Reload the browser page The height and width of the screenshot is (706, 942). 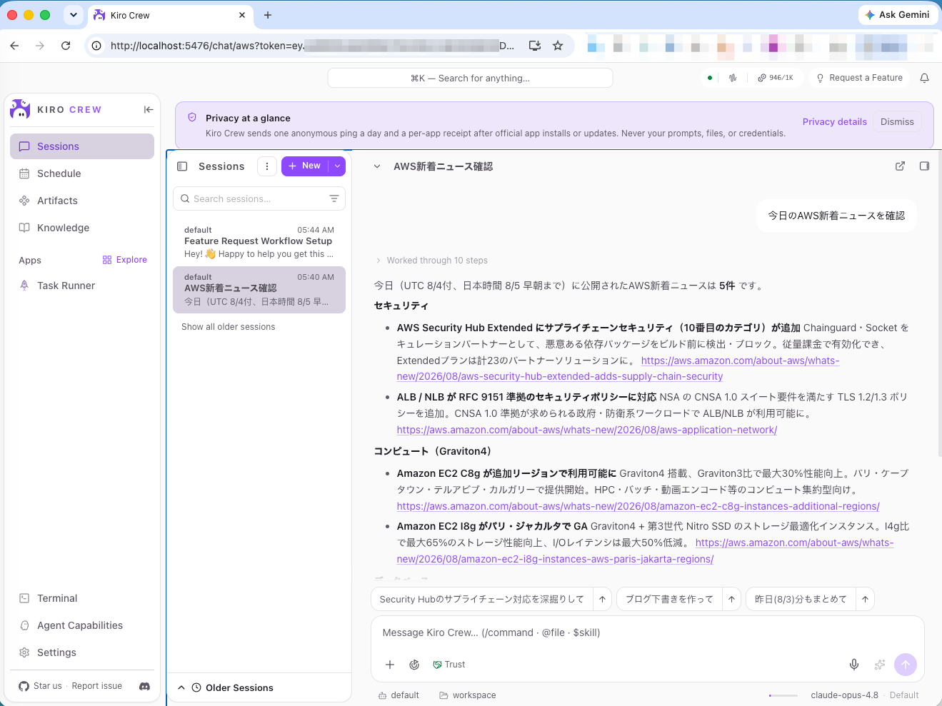click(x=66, y=46)
